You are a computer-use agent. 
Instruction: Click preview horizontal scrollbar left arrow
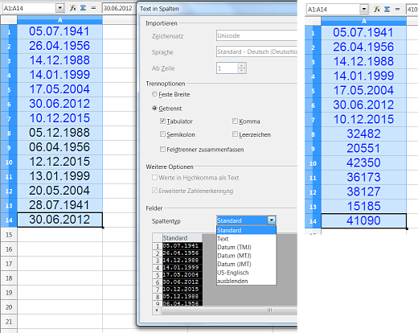click(157, 310)
